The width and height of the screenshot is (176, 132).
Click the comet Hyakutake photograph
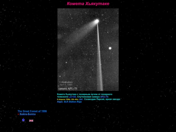click(88, 50)
